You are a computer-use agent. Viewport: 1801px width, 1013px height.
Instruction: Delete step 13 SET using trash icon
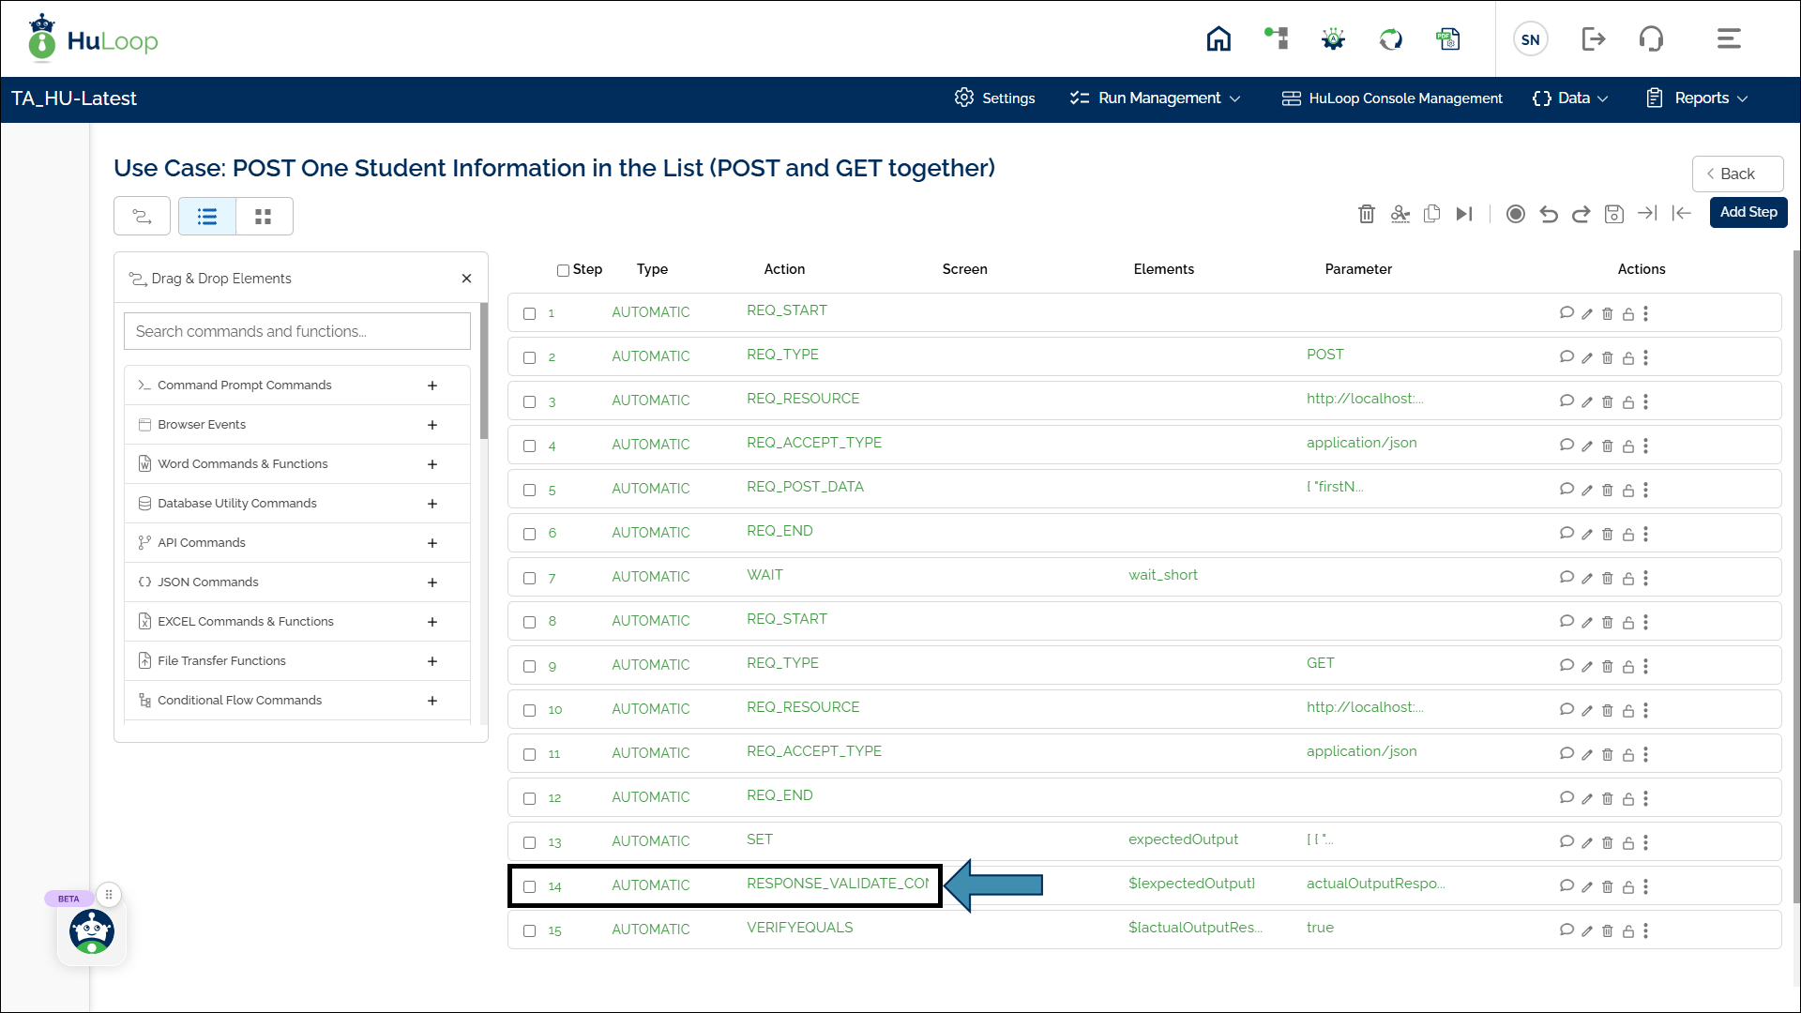click(x=1607, y=843)
